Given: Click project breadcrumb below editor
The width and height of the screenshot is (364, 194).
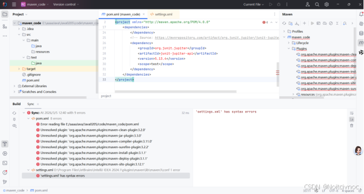Looking at the screenshot, I should pyautogui.click(x=106, y=96).
